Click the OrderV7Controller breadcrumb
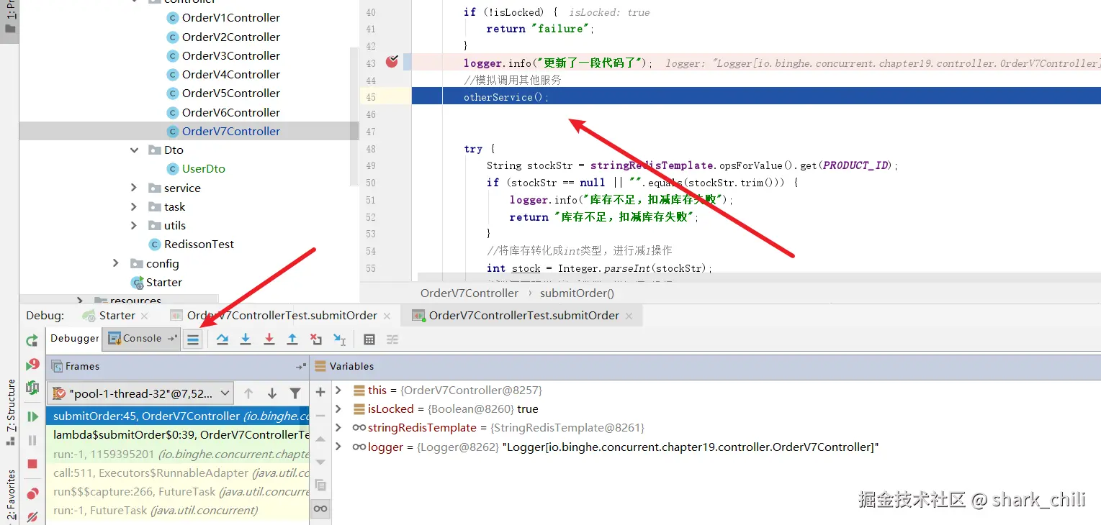1101x525 pixels. [469, 293]
